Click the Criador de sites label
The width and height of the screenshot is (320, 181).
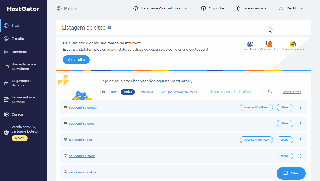click(269, 50)
